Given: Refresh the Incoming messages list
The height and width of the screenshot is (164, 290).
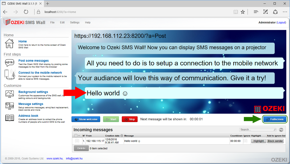Looking at the screenshot, I should pos(281,130).
